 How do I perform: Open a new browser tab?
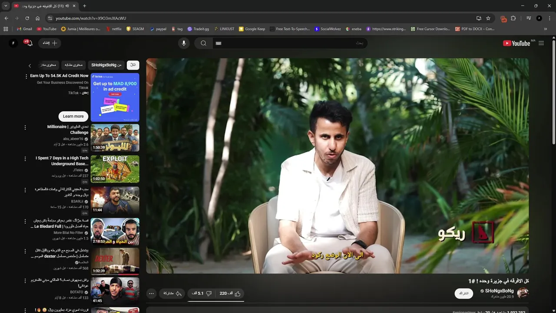84,6
